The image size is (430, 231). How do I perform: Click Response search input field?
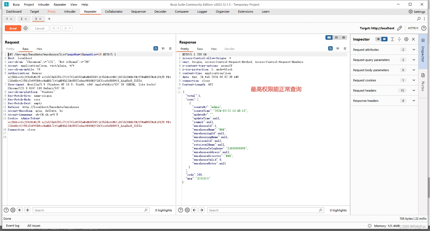point(266,210)
